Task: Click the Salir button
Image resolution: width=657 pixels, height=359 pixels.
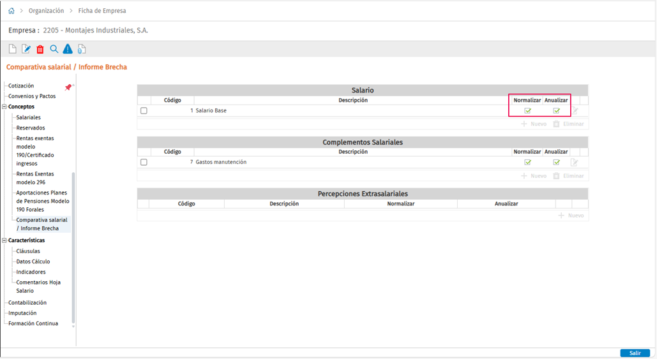Action: [635, 353]
